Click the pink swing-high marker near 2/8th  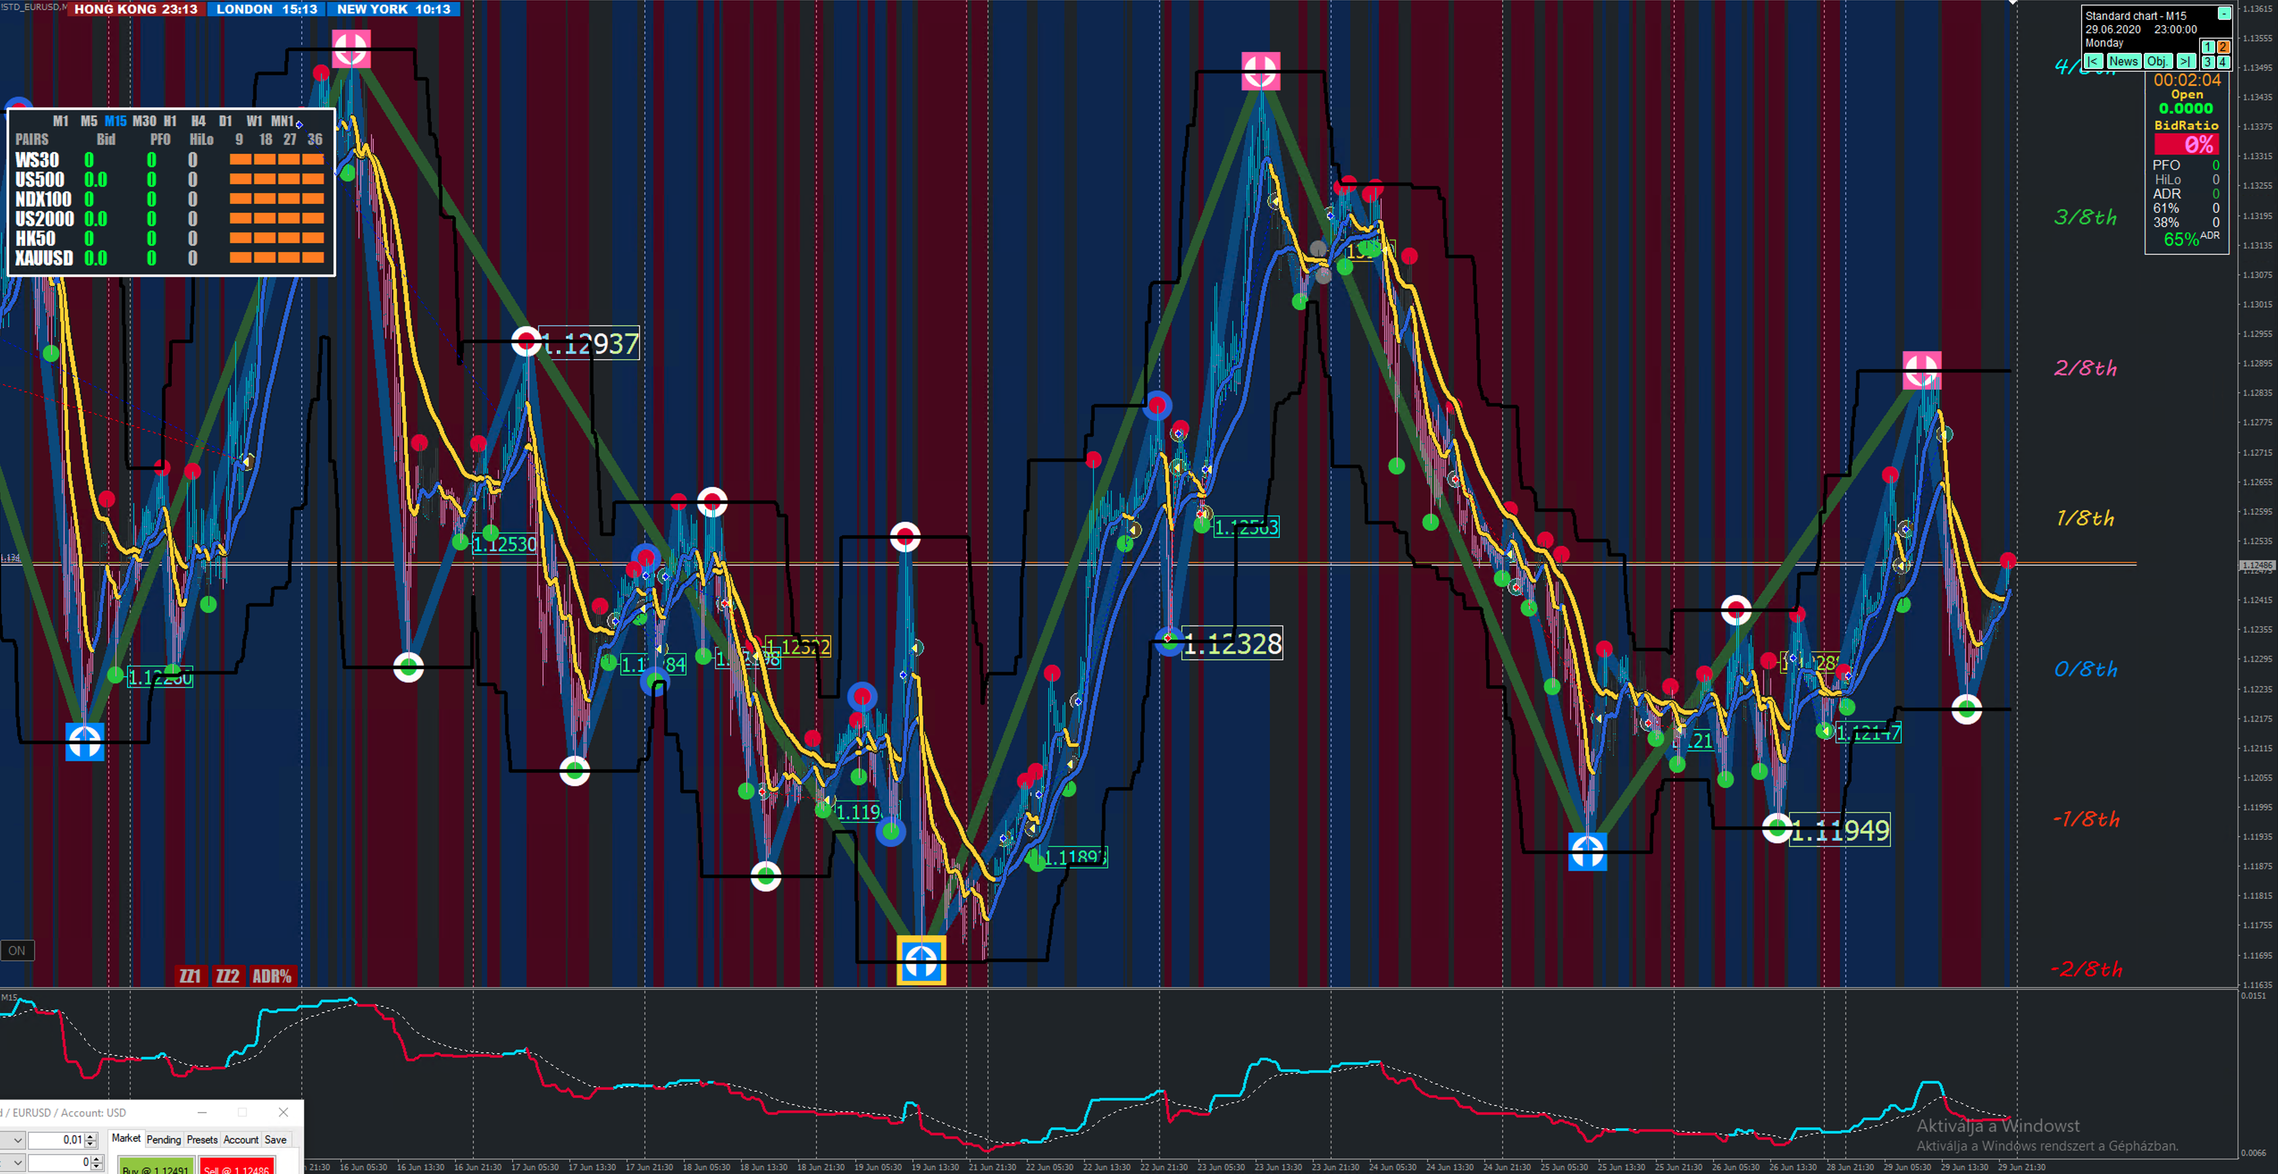[1921, 370]
